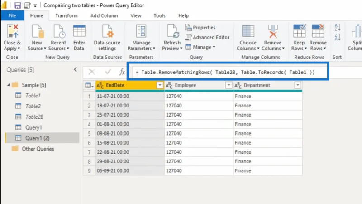This screenshot has width=362, height=204.
Task: Click cell 11-07-21 00:00
Action: coord(130,96)
